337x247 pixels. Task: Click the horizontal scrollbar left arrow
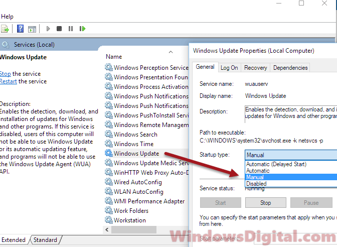tap(107, 229)
